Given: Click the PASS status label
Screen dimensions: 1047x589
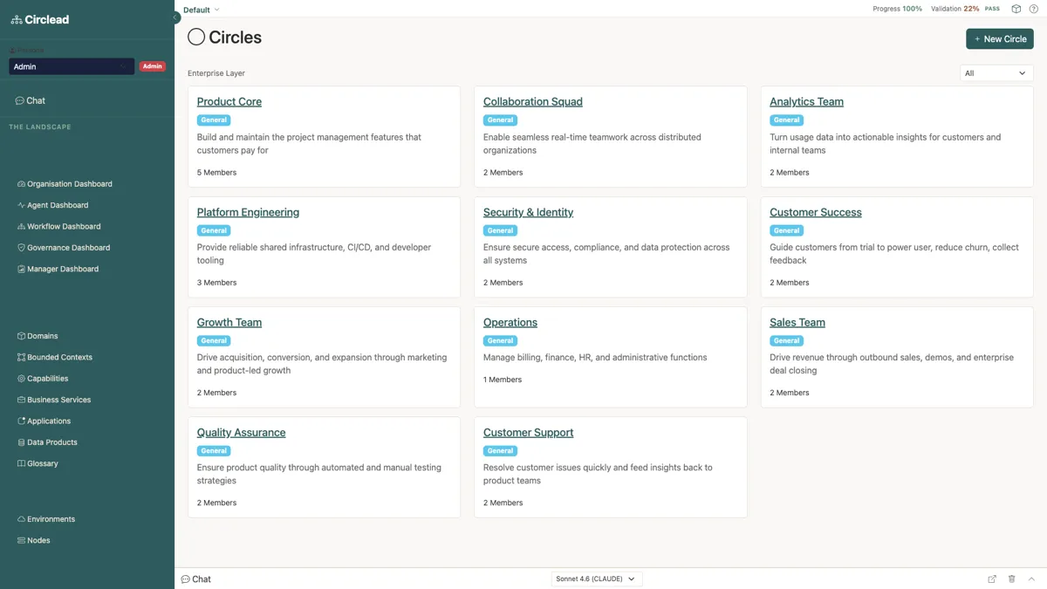Looking at the screenshot, I should [992, 9].
